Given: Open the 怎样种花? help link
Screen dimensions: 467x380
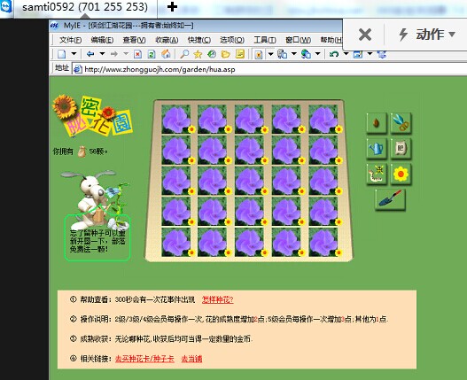Looking at the screenshot, I should coord(218,299).
